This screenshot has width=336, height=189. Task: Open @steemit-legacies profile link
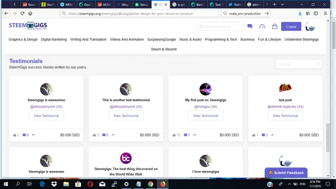(285, 107)
